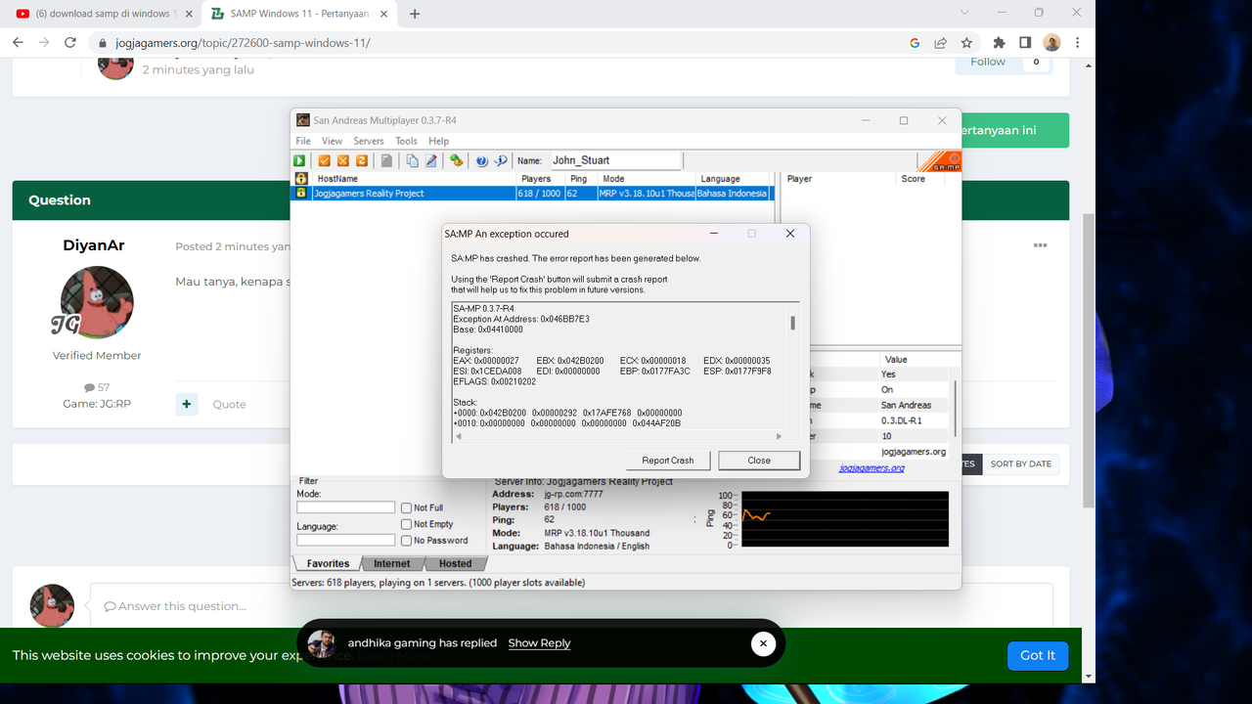Viewport: 1252px width, 704px height.
Task: Click the lock icon on Jogjagamers row
Action: [x=301, y=193]
